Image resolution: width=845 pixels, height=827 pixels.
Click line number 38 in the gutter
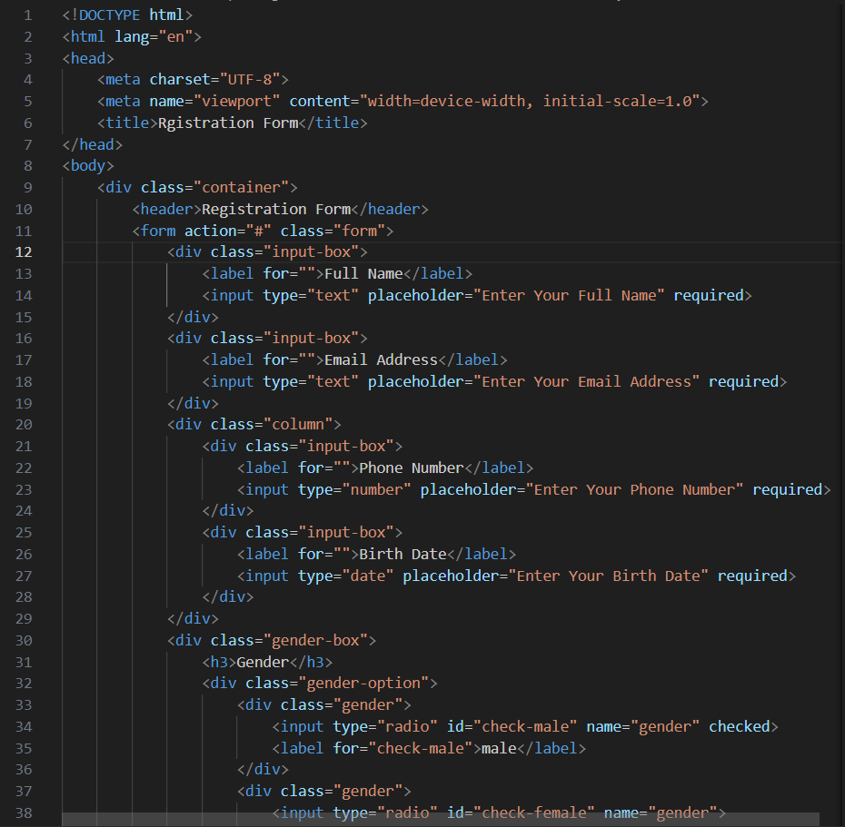(x=24, y=812)
